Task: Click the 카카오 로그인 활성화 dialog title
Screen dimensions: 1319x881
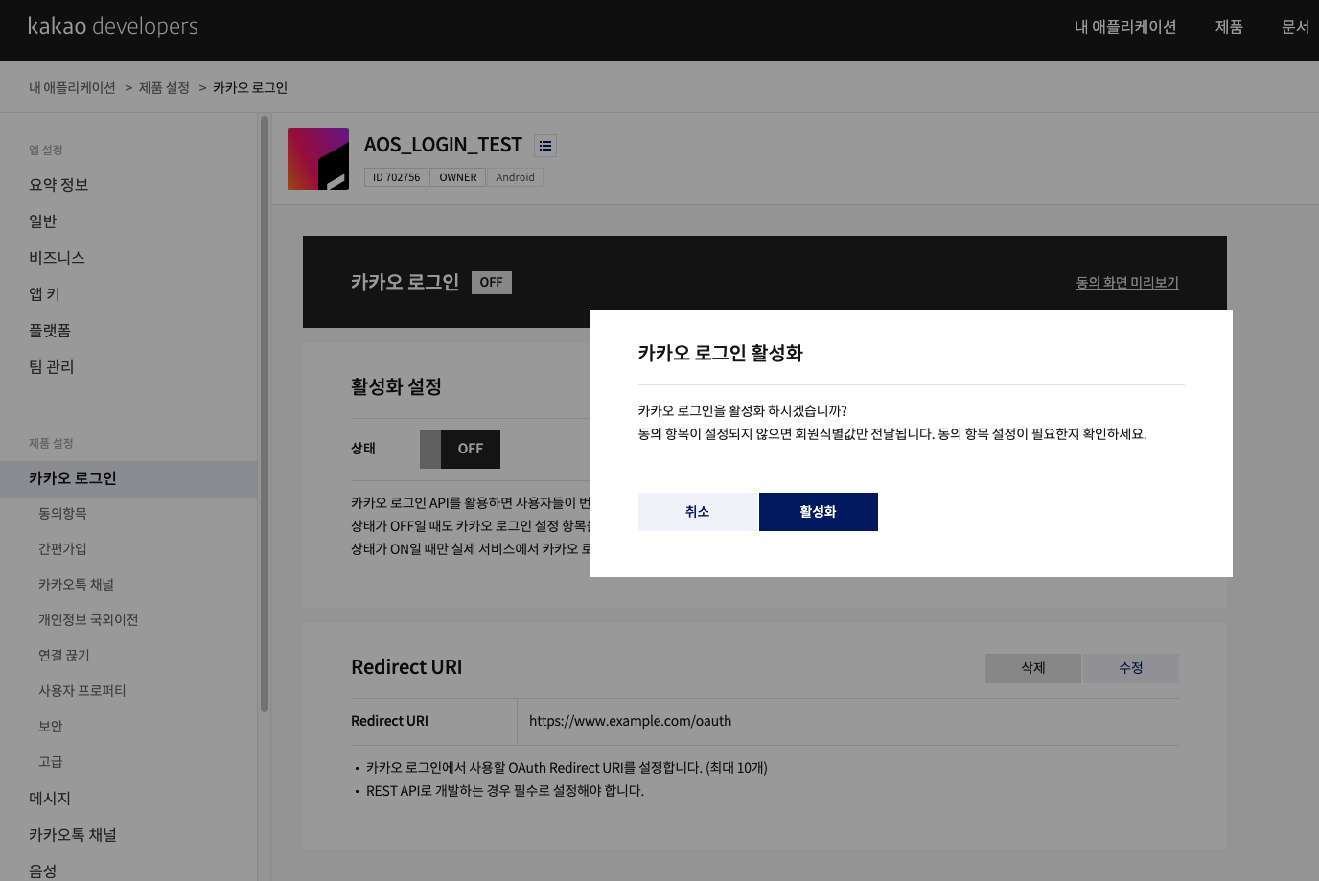Action: (x=721, y=353)
